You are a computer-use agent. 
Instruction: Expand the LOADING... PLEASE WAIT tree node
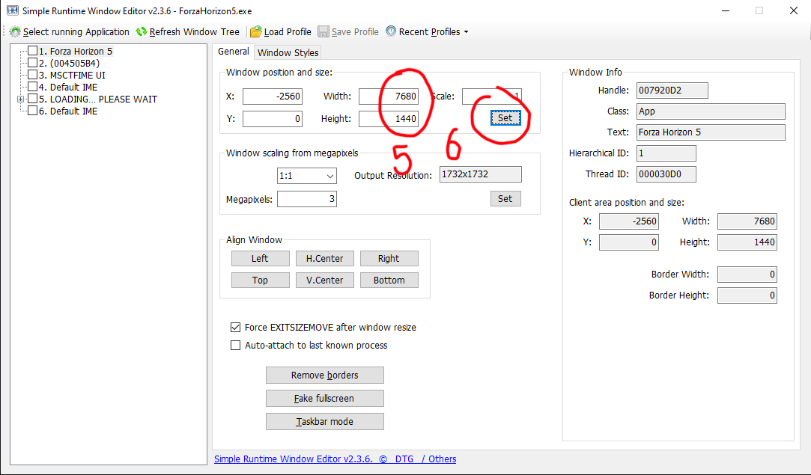click(x=21, y=99)
